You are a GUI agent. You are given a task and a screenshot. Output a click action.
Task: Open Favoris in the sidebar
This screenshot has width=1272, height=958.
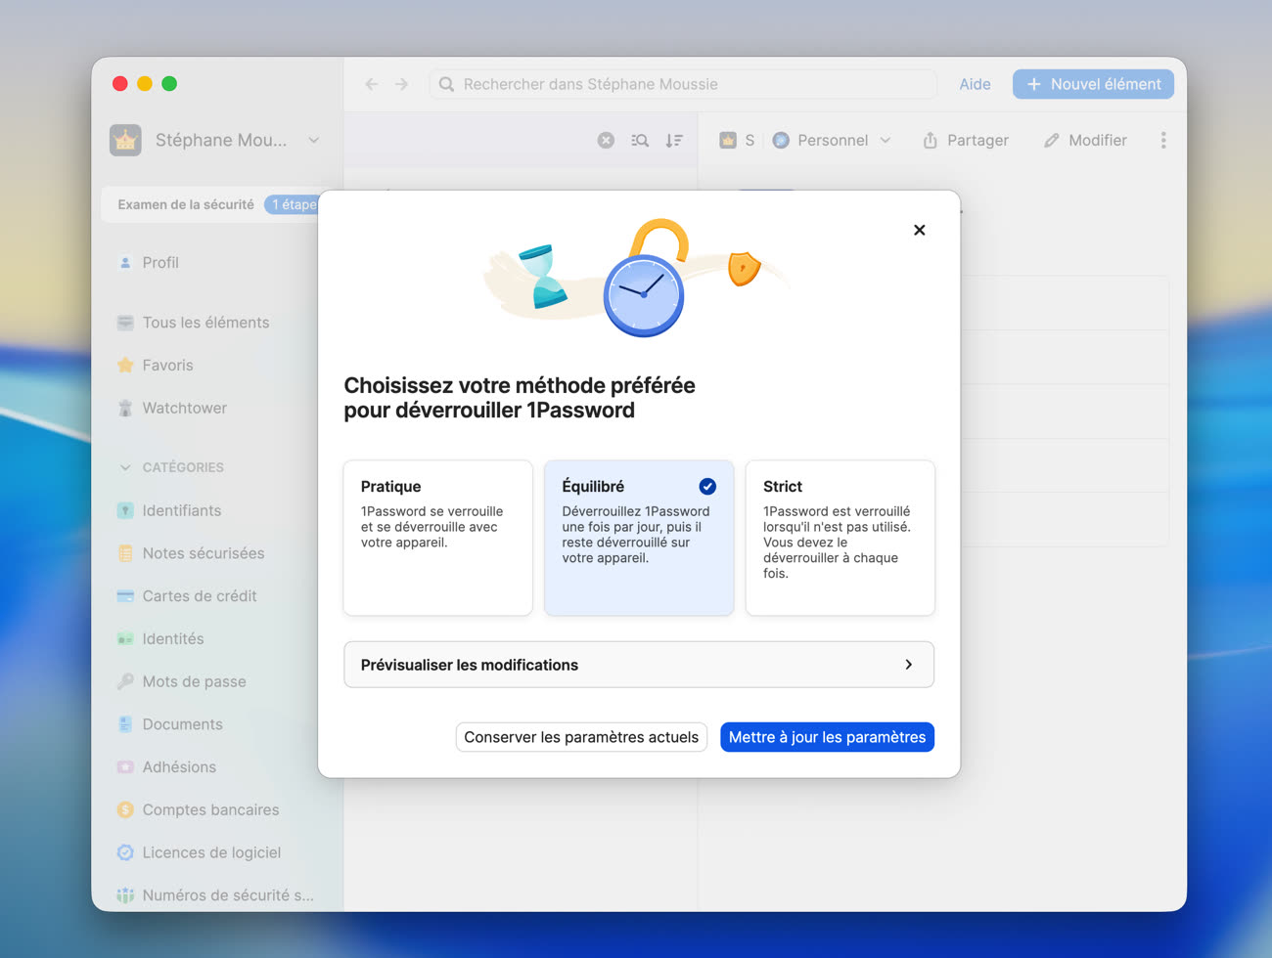[x=167, y=365]
